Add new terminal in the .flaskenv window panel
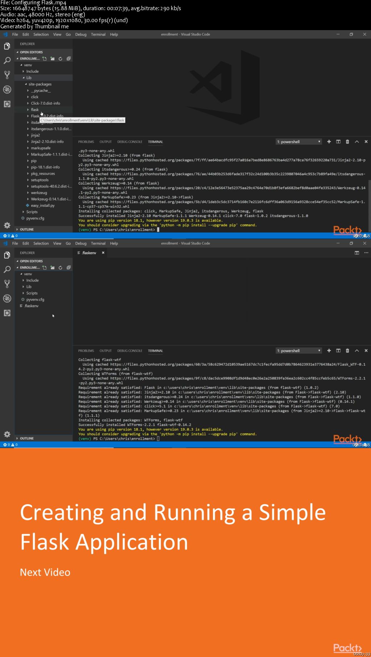 tap(329, 351)
